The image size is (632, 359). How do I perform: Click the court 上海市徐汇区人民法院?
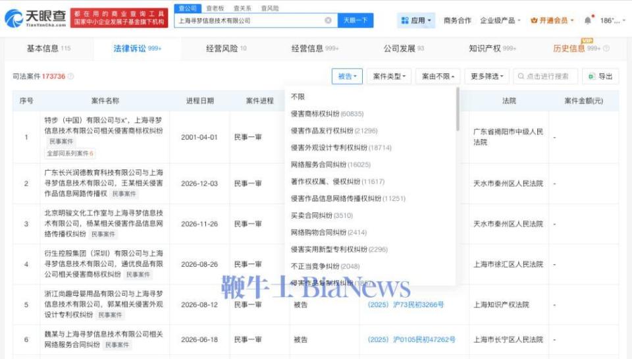click(x=508, y=264)
